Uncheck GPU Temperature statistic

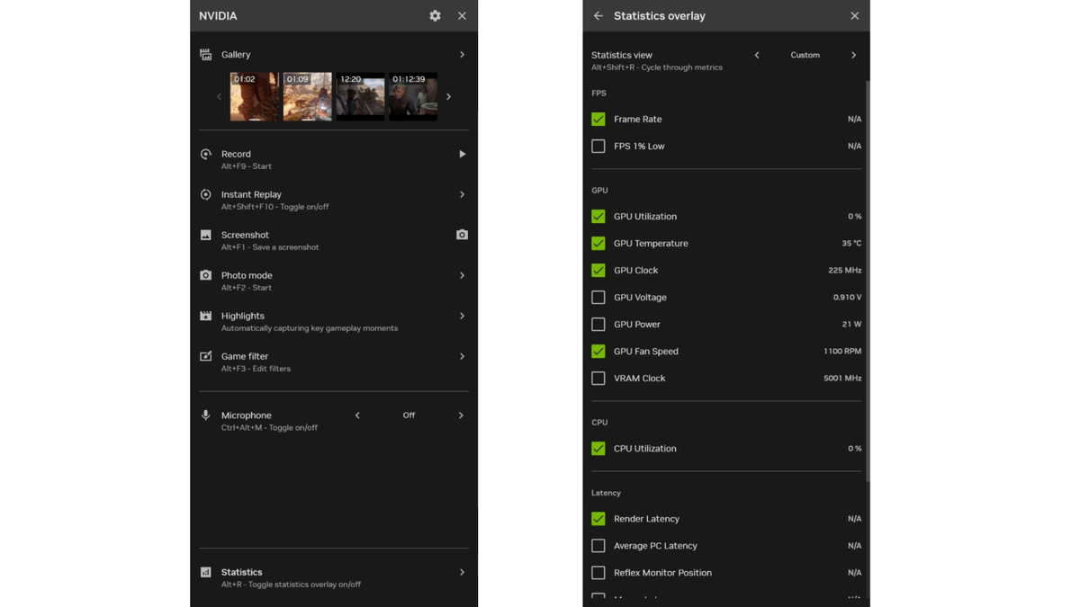tap(598, 243)
